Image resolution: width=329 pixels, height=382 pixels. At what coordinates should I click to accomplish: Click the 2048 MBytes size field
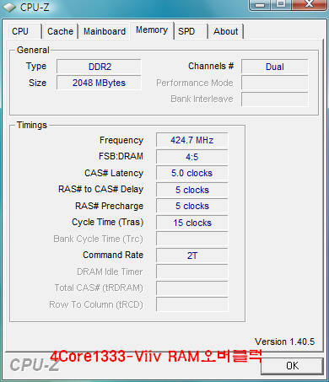99,83
